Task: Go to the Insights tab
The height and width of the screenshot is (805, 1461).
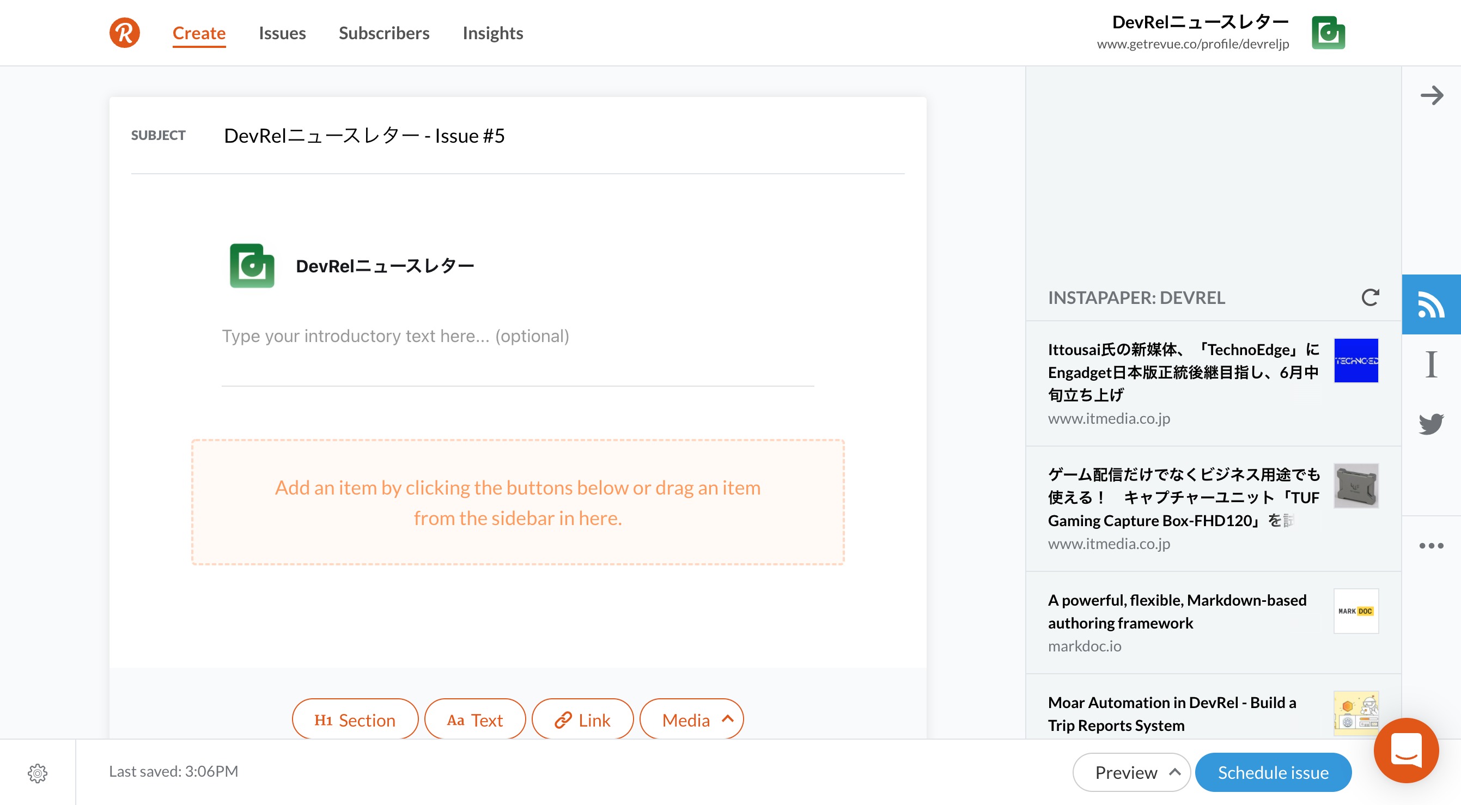Action: click(x=492, y=33)
